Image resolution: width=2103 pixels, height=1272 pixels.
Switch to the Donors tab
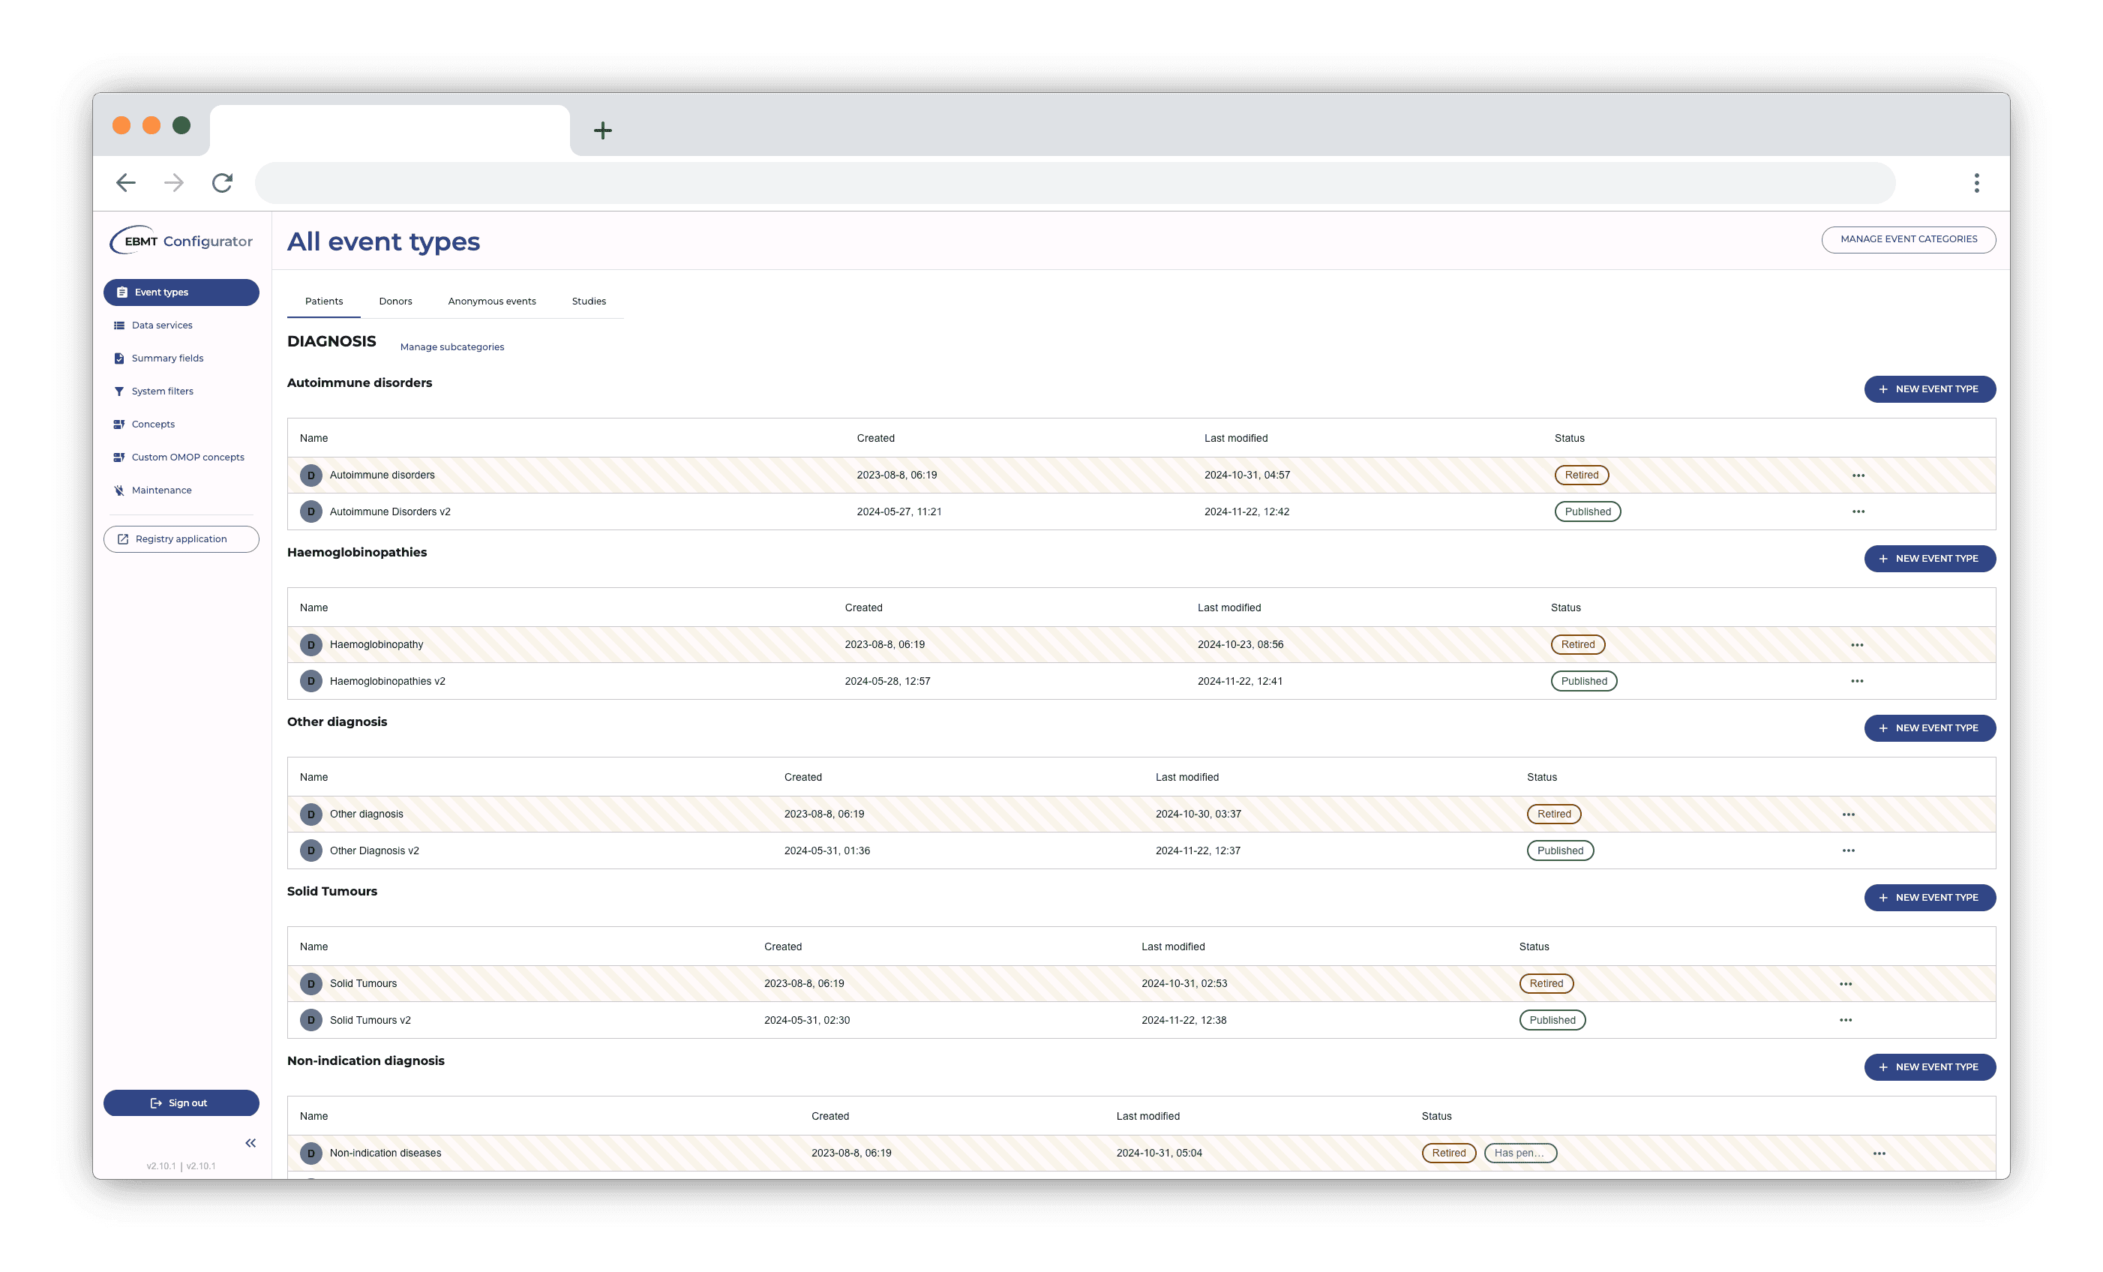click(395, 301)
